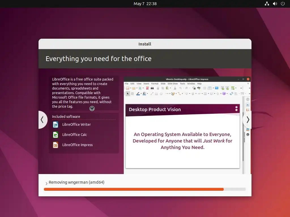The width and height of the screenshot is (290, 217).
Task: Open the volume icon in top bar
Action: (275, 4)
